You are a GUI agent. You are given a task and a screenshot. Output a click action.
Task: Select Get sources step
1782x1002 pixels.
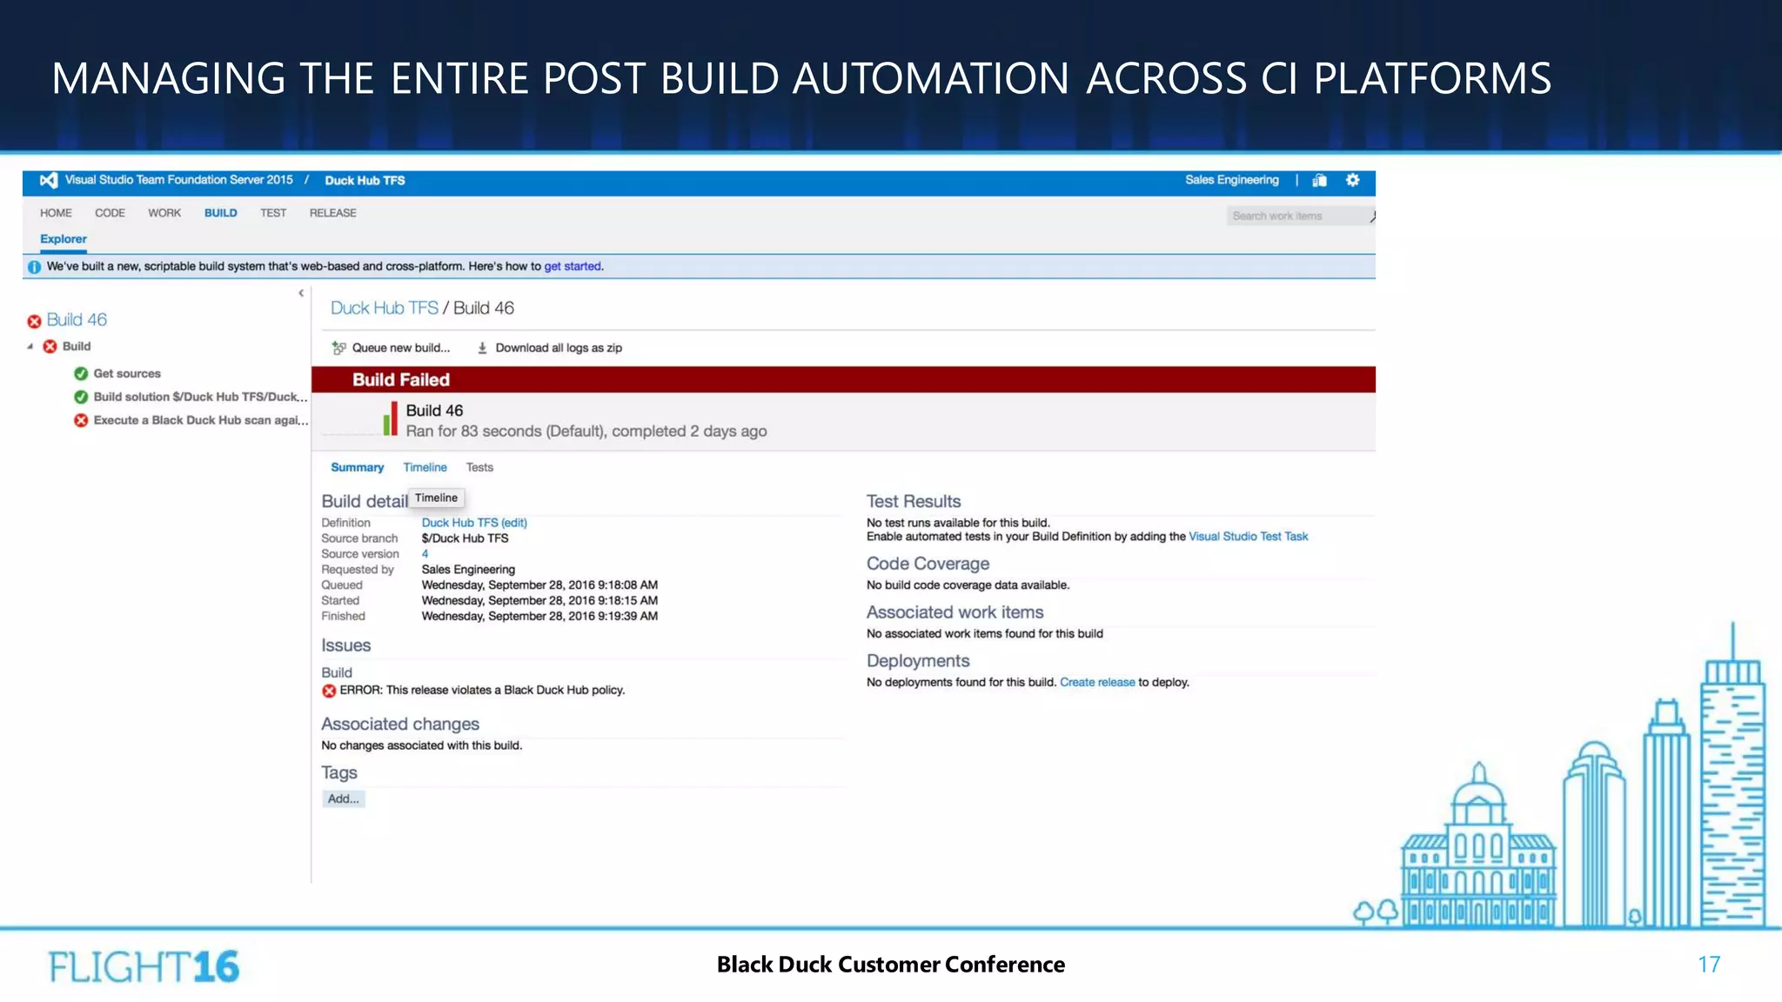click(127, 373)
